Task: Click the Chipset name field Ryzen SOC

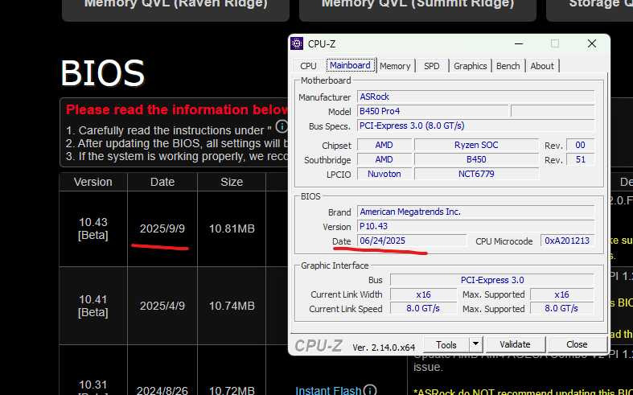Action: 476,145
